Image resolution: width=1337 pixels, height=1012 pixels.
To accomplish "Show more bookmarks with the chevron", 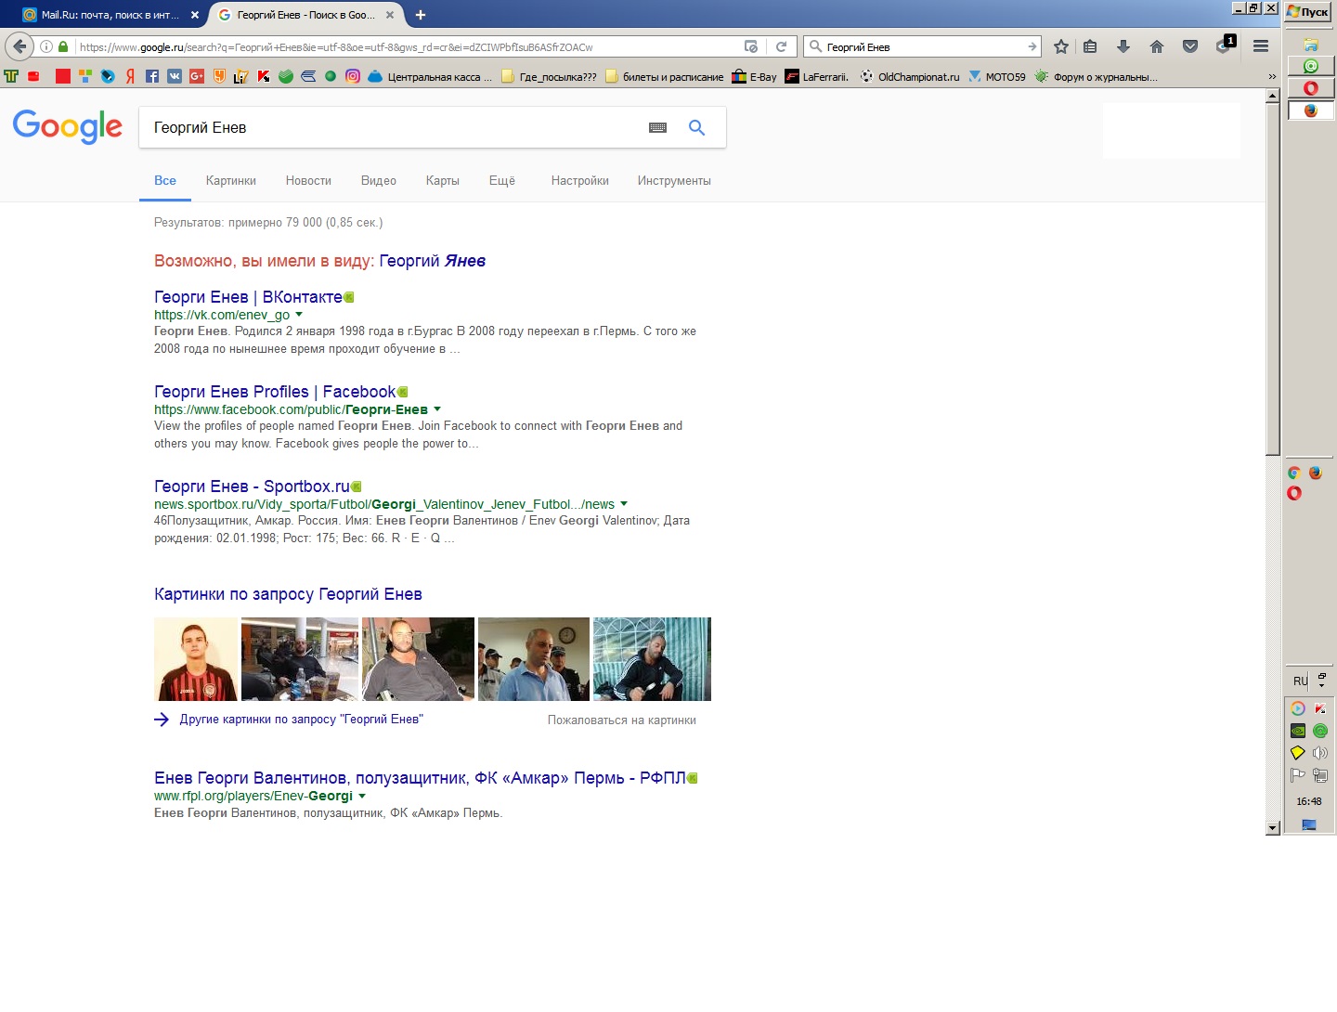I will point(1272,76).
